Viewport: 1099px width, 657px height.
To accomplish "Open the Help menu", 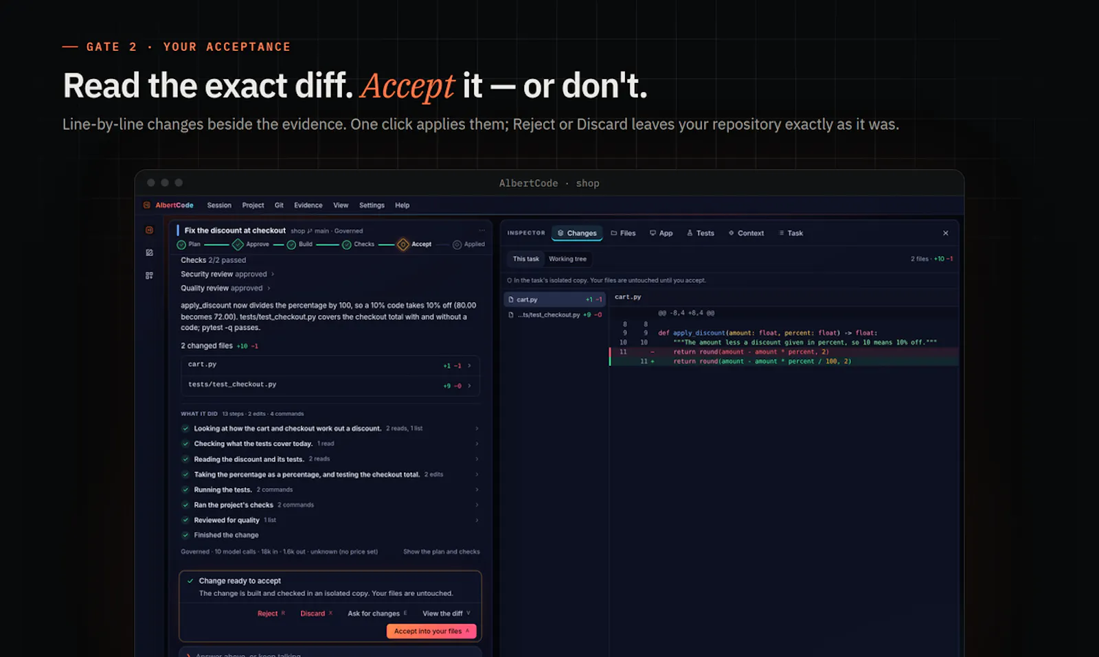I will click(x=403, y=205).
